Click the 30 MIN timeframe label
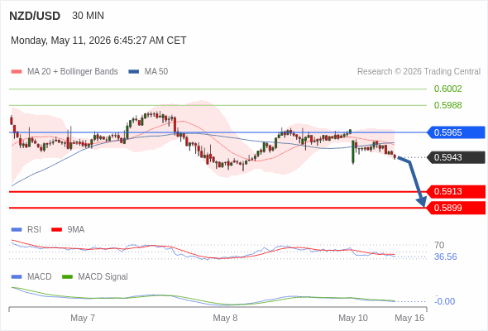The height and width of the screenshot is (331, 488). click(x=88, y=16)
